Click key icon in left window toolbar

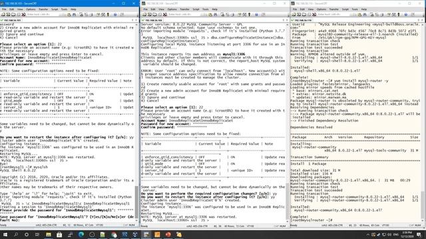tap(108, 15)
